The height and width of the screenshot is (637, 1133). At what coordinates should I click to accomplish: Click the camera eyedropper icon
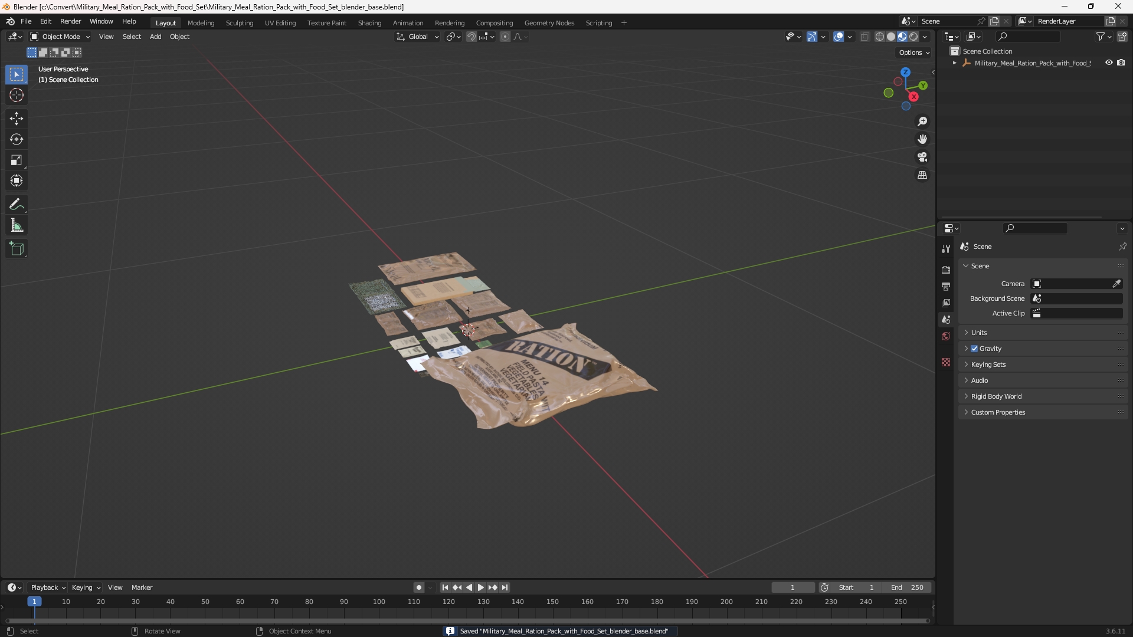(x=1116, y=284)
